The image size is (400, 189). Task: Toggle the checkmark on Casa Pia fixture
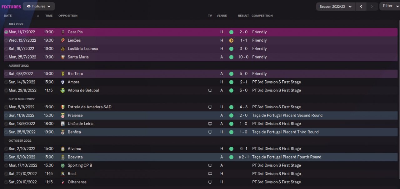click(6, 32)
